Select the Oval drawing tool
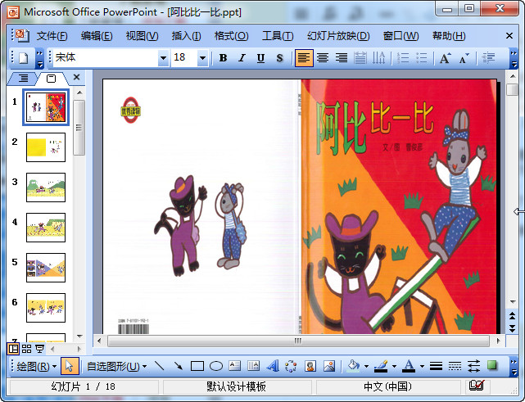Screen dimensions: 525x402 [216, 366]
